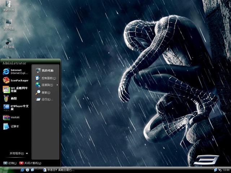Viewport: 231px width, 173px height.
Task: Select the 我的电脑 desktop icon
Action: (8, 24)
